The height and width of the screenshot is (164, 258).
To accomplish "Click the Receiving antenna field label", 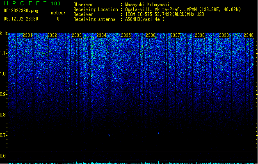I will coord(94,19).
